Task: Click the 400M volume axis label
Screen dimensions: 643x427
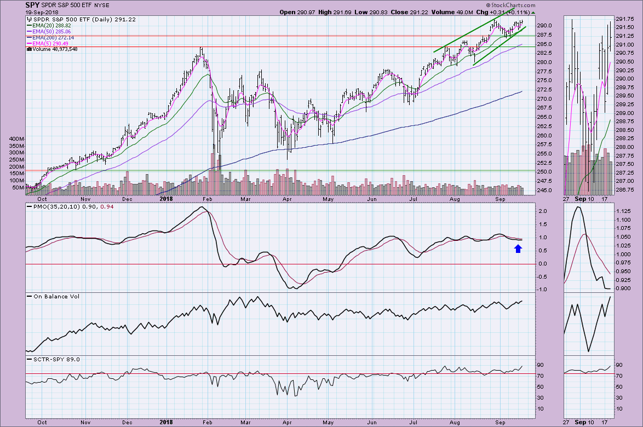Action: point(16,139)
